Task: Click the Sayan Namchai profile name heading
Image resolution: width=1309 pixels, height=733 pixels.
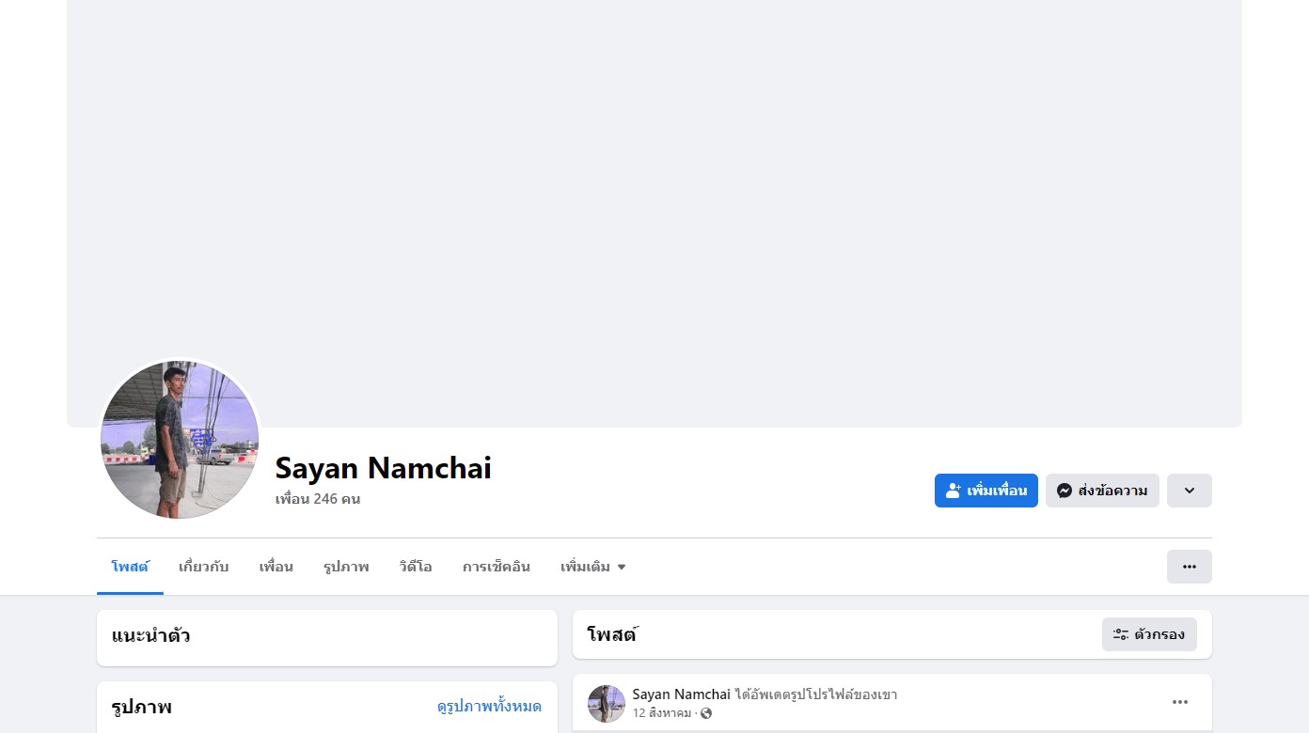Action: pos(384,467)
